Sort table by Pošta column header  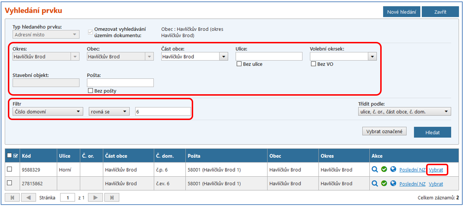(194, 156)
